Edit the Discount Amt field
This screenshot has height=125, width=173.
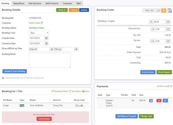click(x=160, y=29)
